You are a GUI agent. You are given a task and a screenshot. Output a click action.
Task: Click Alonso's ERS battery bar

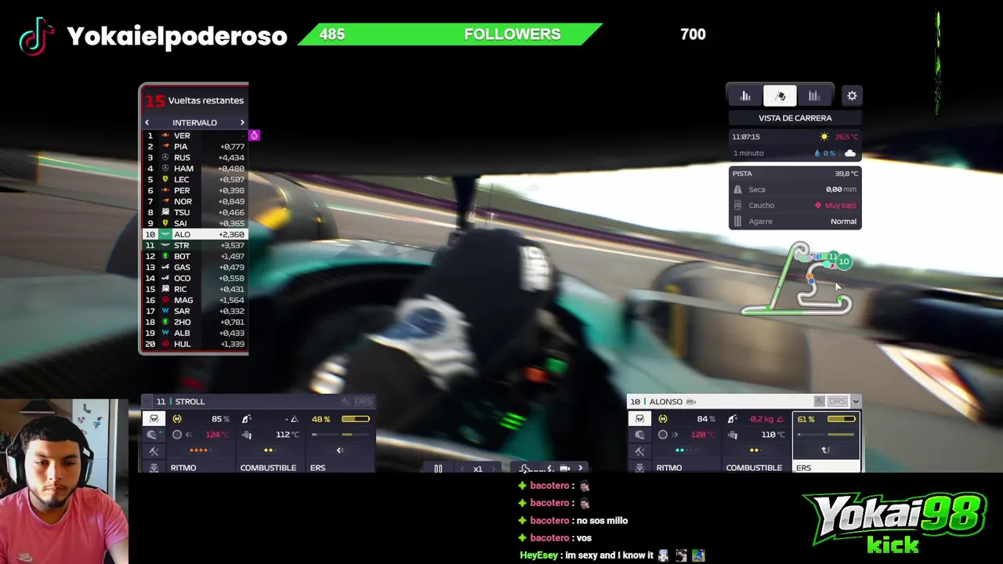coord(842,419)
